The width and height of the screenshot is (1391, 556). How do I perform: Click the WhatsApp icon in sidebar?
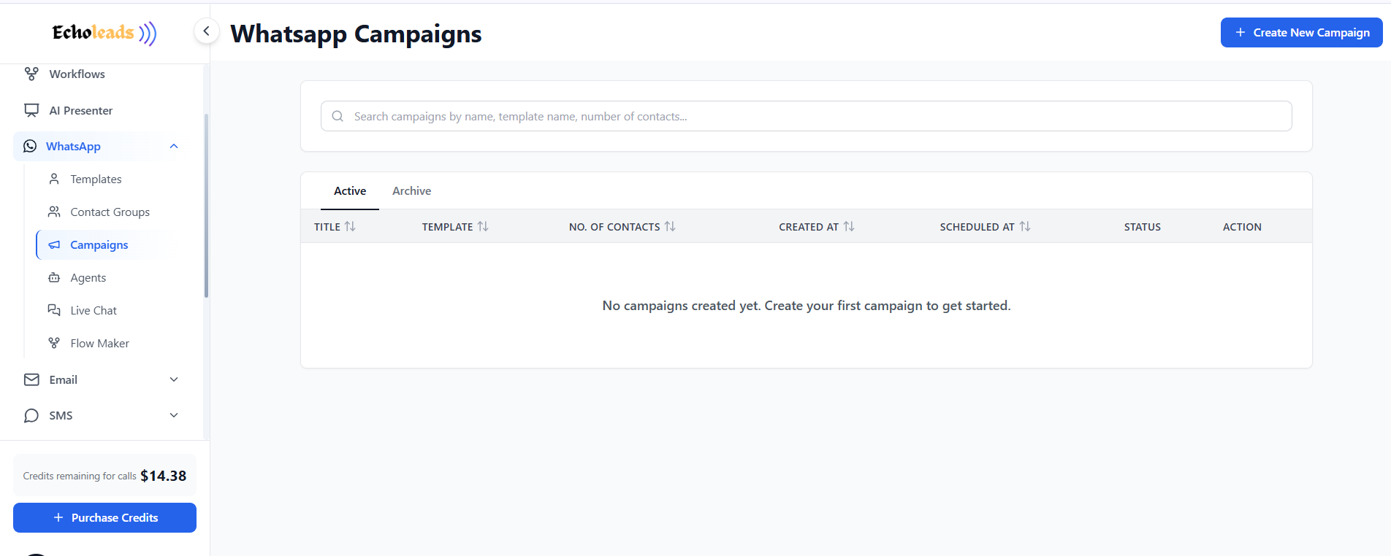pos(29,146)
